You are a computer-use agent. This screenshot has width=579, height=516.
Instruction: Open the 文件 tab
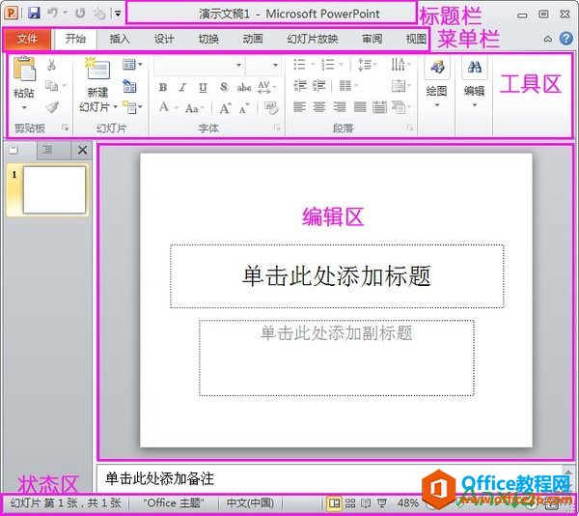(27, 39)
